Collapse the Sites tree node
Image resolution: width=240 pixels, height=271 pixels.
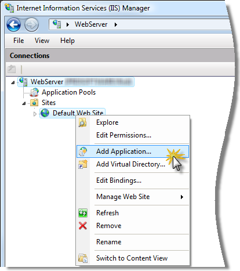point(24,103)
